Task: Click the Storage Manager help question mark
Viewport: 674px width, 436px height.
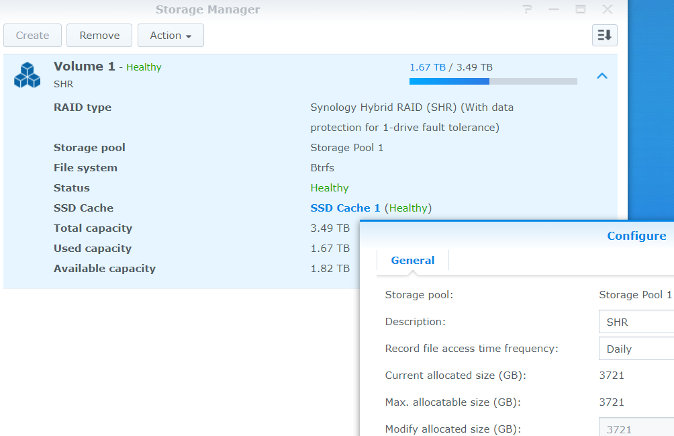Action: 527,9
